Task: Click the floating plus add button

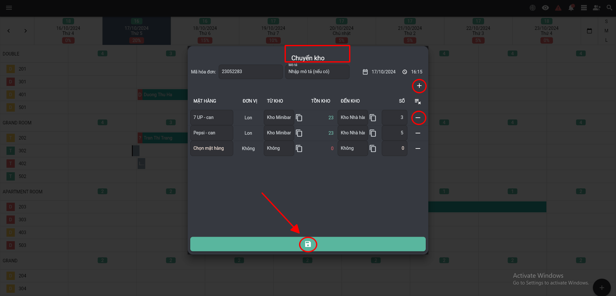Action: tap(602, 287)
